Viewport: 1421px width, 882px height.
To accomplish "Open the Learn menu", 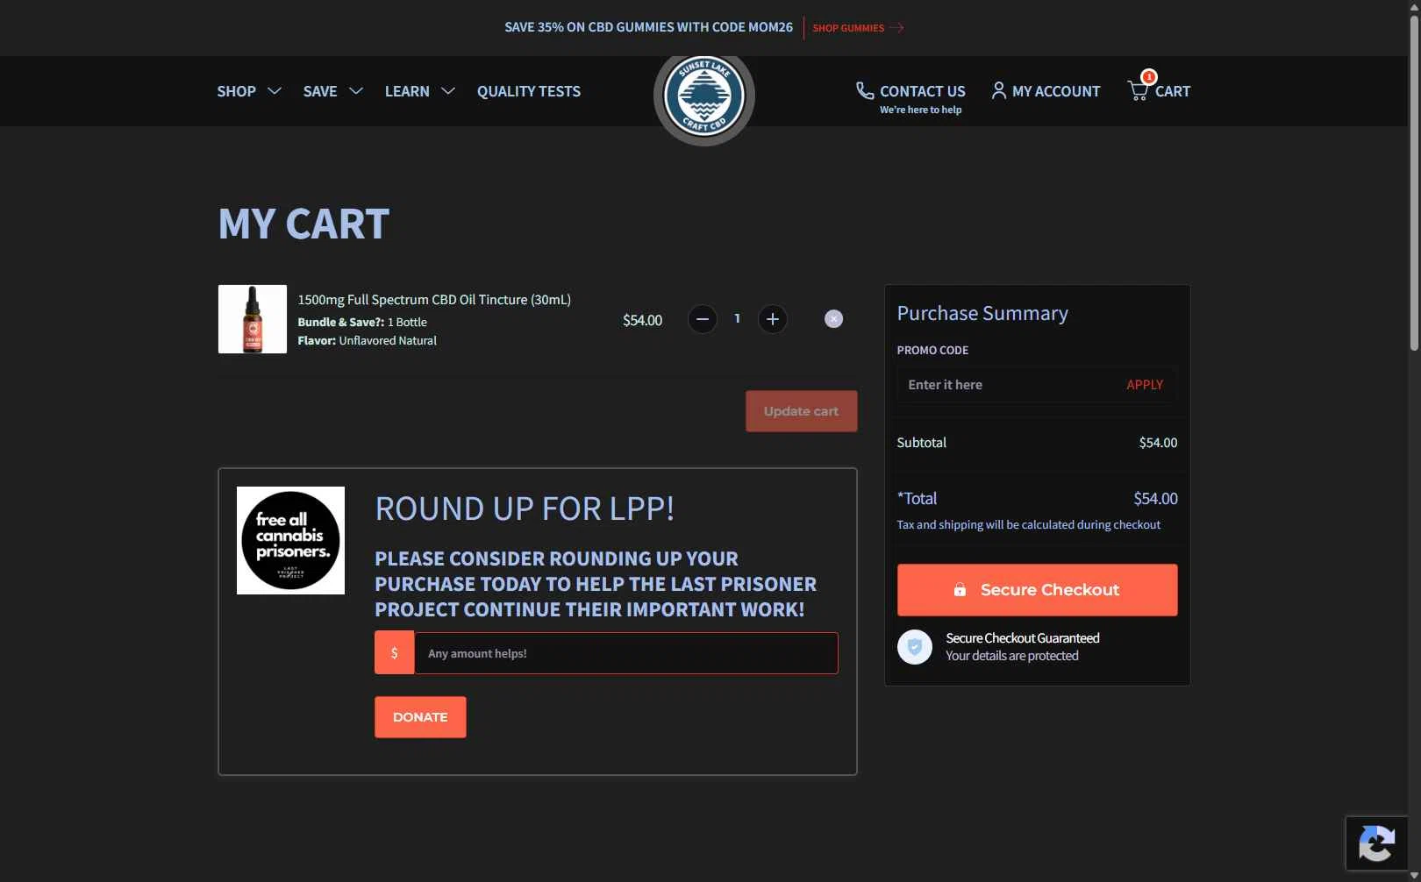I will point(407,91).
